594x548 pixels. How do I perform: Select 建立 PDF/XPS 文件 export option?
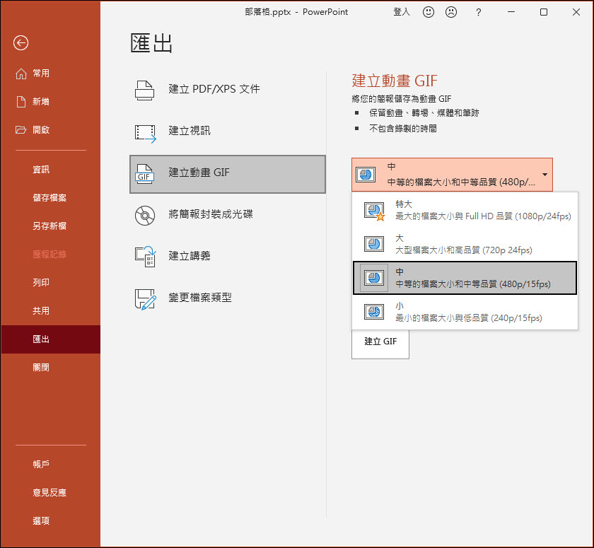(x=227, y=90)
